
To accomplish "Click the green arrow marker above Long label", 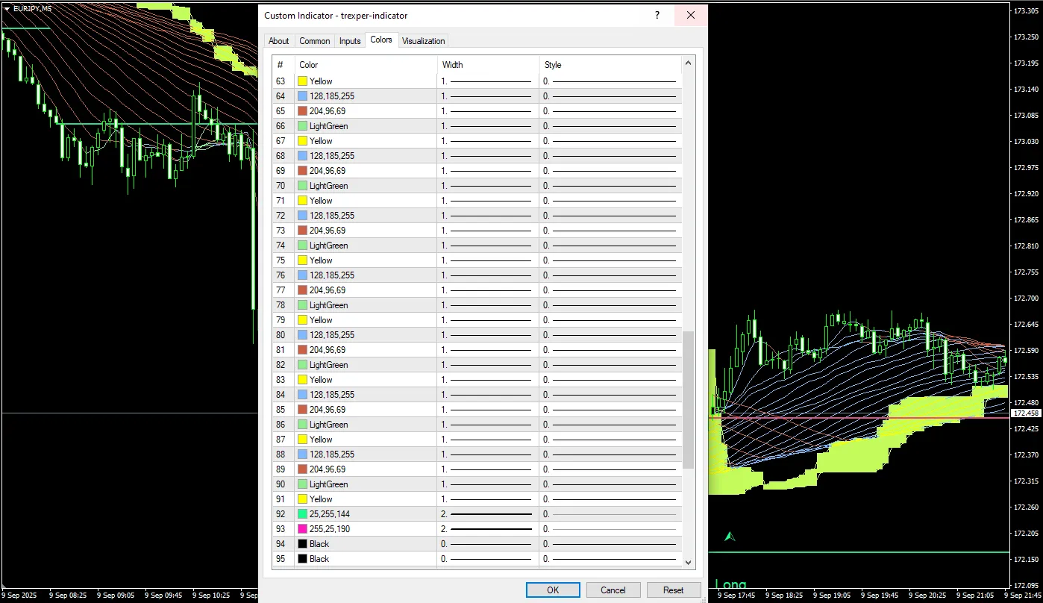I will tap(730, 536).
